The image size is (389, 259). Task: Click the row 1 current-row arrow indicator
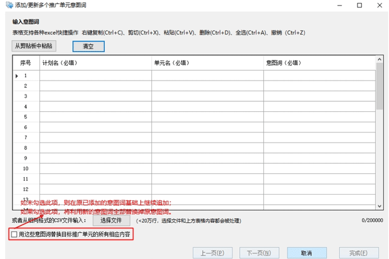17,76
